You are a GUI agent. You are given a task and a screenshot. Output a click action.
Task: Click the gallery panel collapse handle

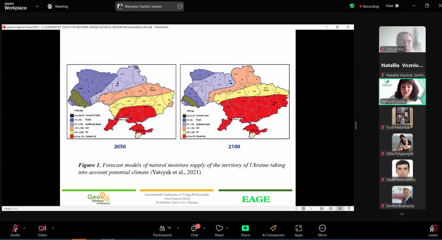[356, 125]
